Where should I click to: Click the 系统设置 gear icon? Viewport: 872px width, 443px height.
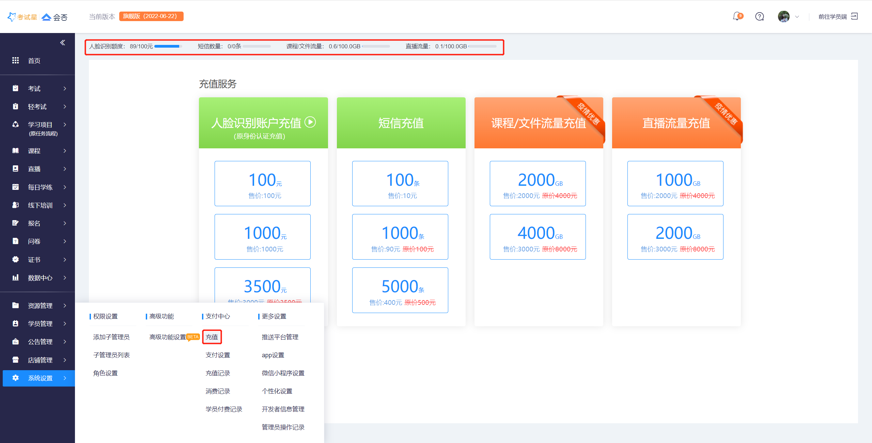point(15,378)
